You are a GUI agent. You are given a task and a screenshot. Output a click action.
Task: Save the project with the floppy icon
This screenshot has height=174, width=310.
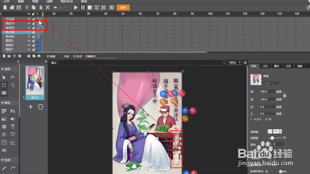pos(19,8)
